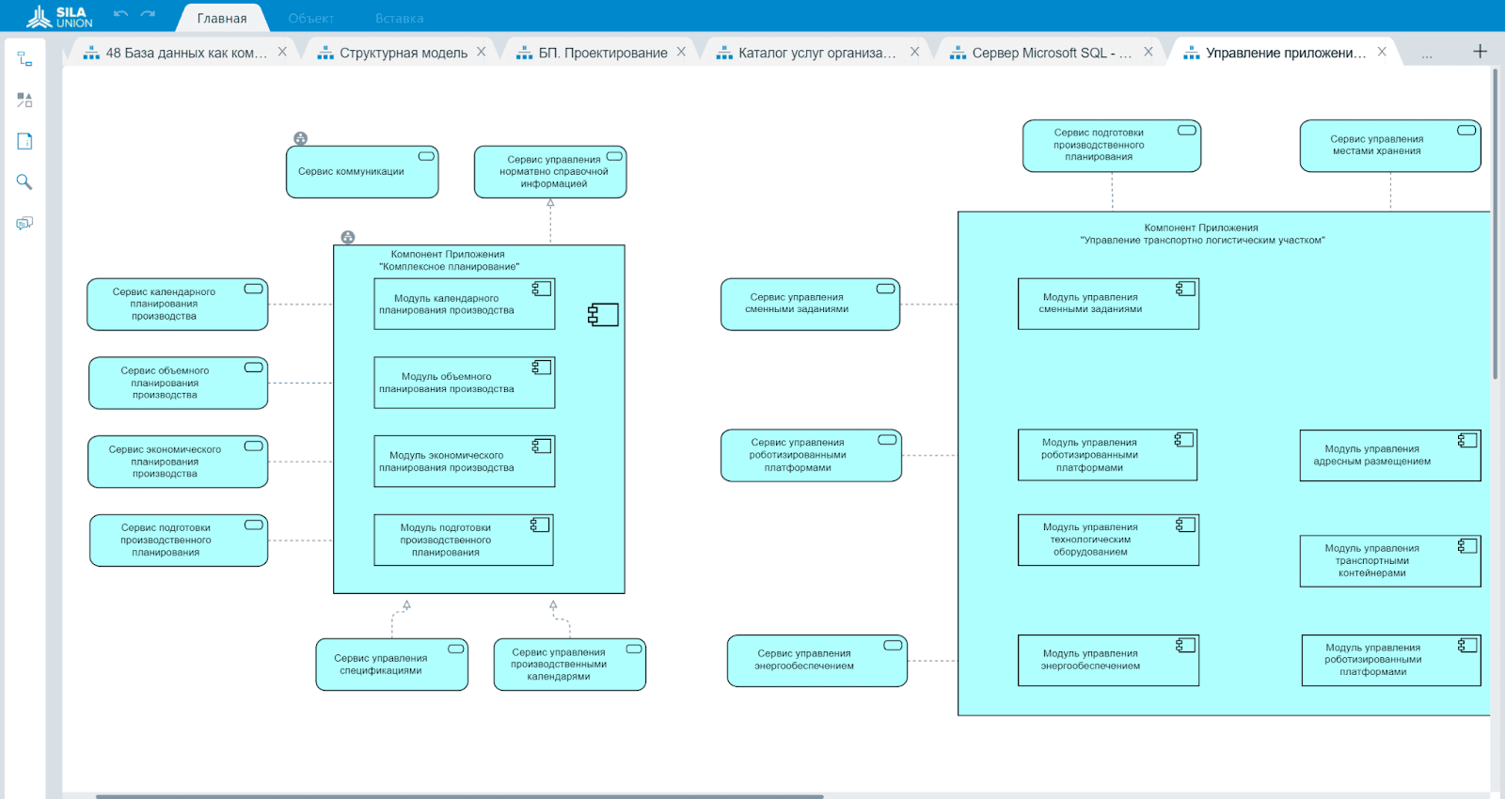Open the comments sidebar icon
This screenshot has width=1505, height=799.
tap(24, 223)
